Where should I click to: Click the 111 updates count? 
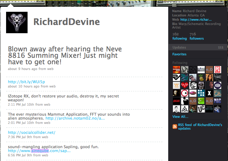[220, 47]
